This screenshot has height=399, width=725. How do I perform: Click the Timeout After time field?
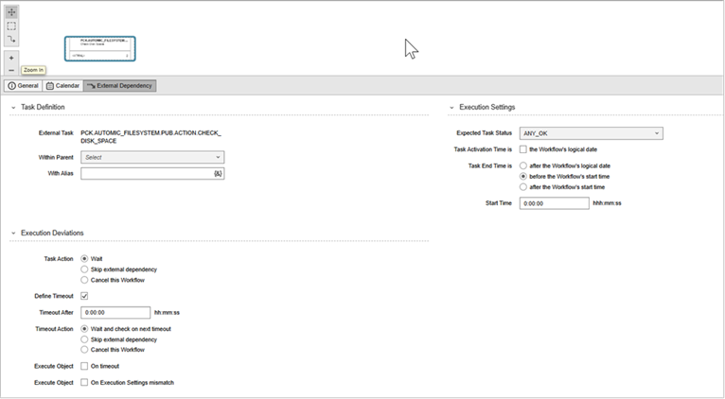pos(115,312)
